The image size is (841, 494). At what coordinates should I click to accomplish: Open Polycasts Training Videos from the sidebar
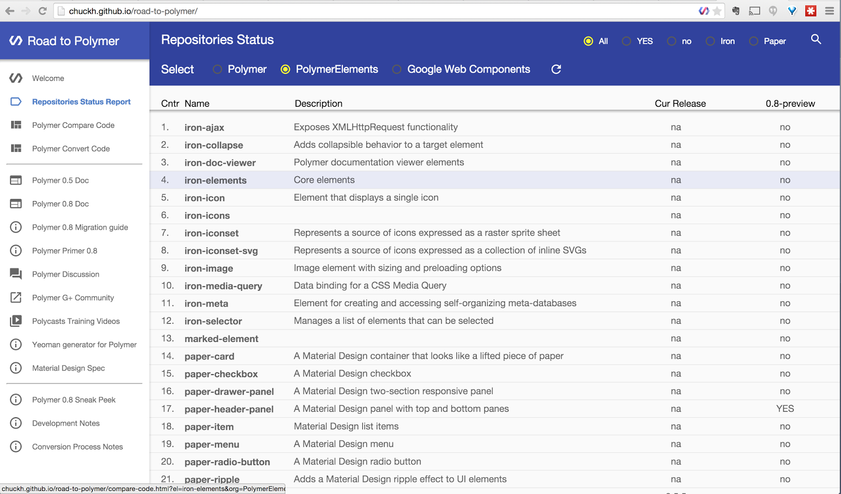click(x=76, y=321)
